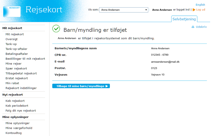This screenshot has width=223, height=136.
Task: Open the Vis som dropdown
Action: (124, 10)
